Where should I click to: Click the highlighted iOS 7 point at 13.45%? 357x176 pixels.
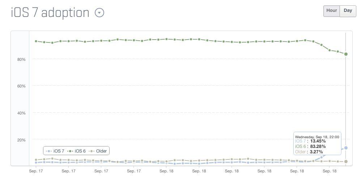346,148
